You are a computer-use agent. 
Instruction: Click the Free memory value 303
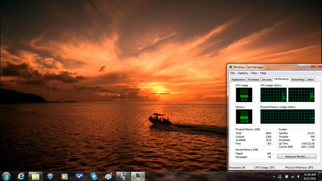click(x=269, y=144)
